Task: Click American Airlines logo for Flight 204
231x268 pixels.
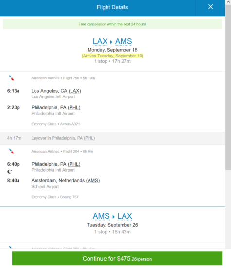Action: (12, 151)
